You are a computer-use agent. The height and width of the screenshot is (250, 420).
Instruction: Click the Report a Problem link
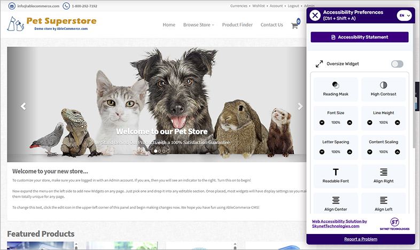[360, 239]
